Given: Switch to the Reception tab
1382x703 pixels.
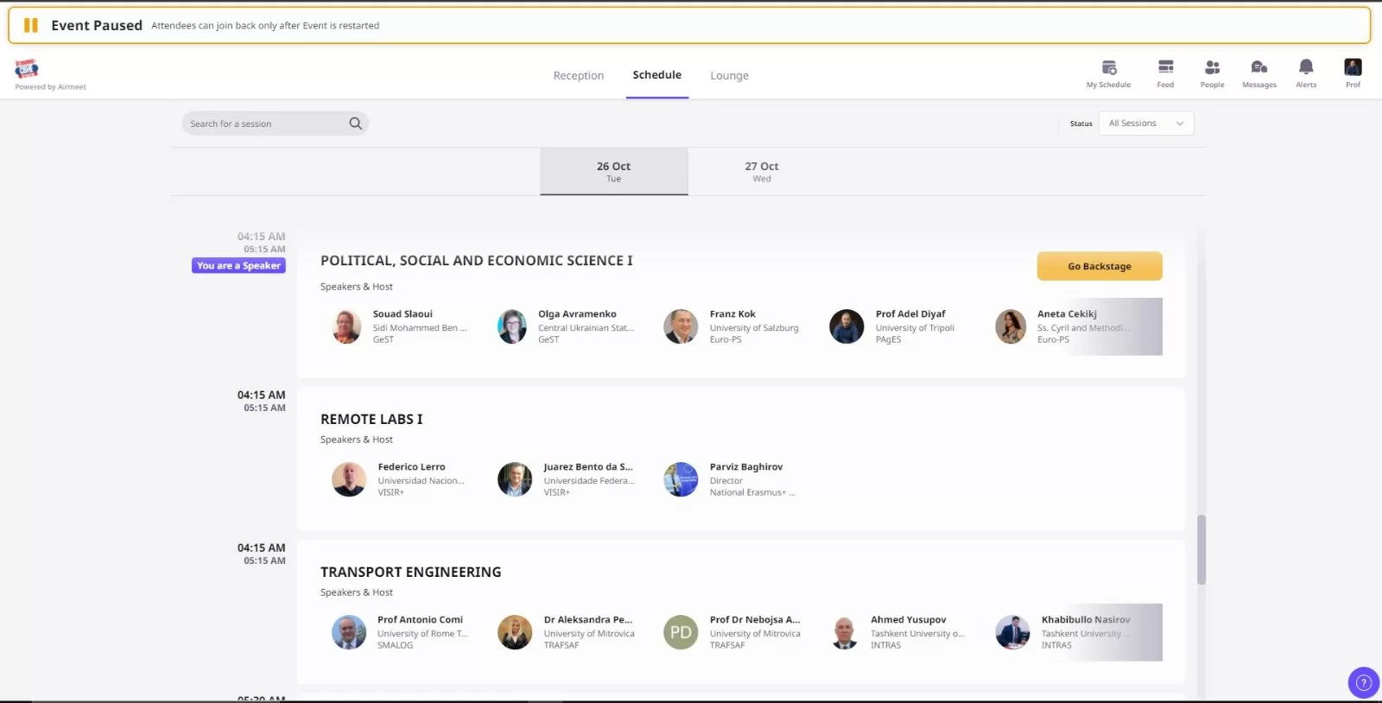Looking at the screenshot, I should (578, 76).
